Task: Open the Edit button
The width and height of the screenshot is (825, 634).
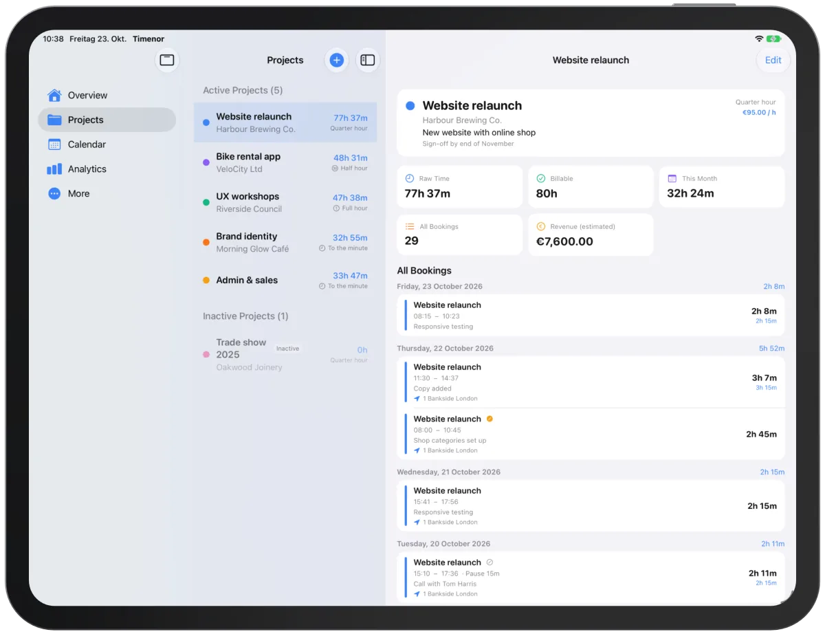Action: 773,60
